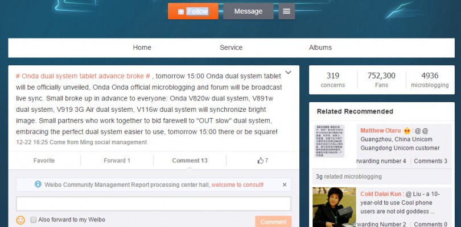This screenshot has height=227, width=461.
Task: Click the blue info icon in notice
Action: 38,184
